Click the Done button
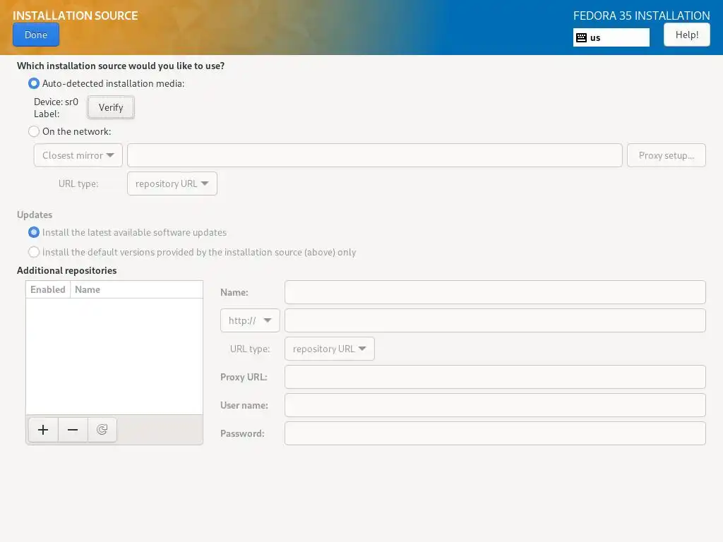 point(36,35)
